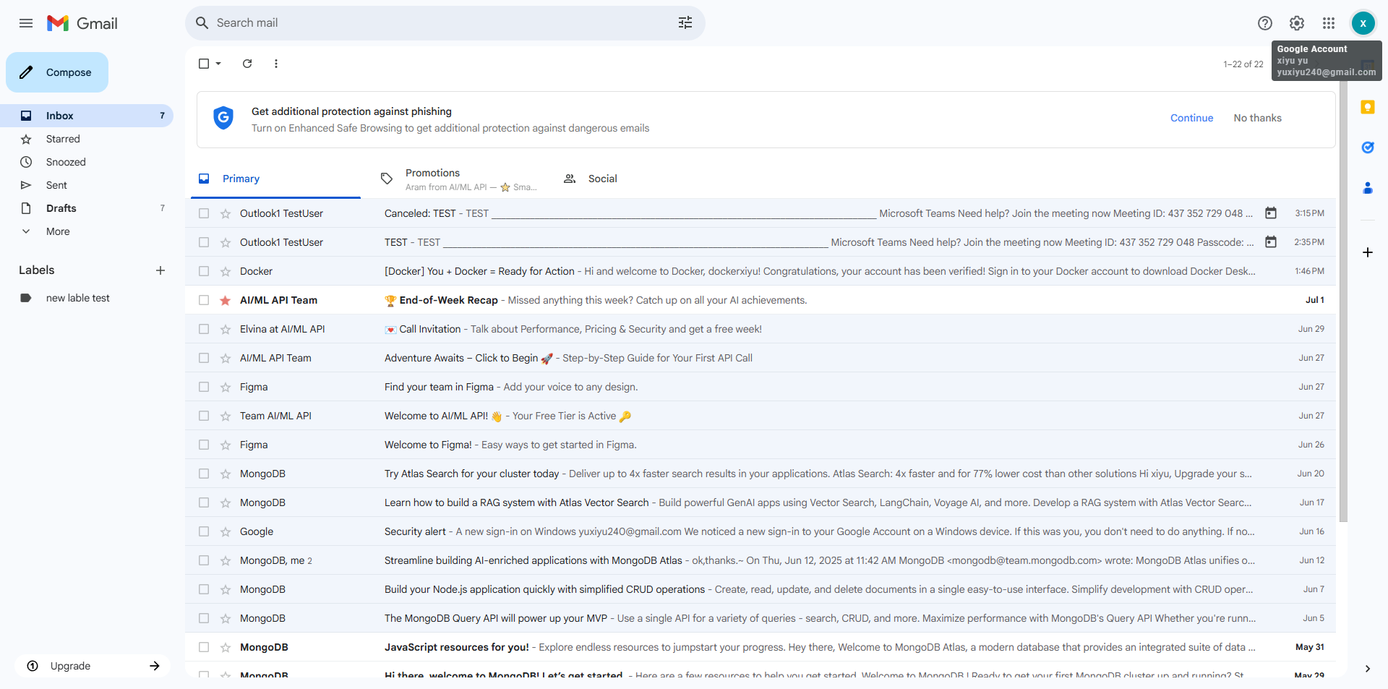Select the Adventure Awaits email checkbox
The image size is (1388, 689).
pyautogui.click(x=204, y=358)
